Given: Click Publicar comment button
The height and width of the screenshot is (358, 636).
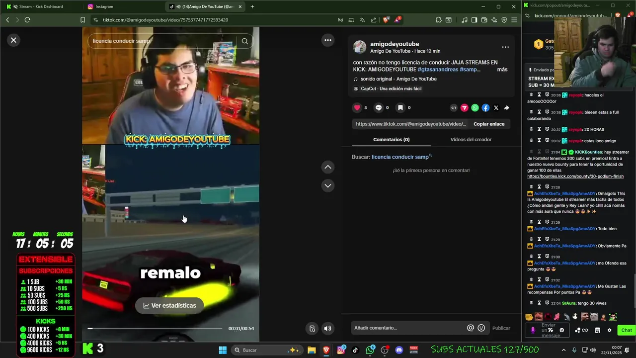Looking at the screenshot, I should pyautogui.click(x=501, y=328).
